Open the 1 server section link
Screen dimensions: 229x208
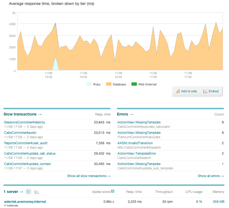(13, 192)
